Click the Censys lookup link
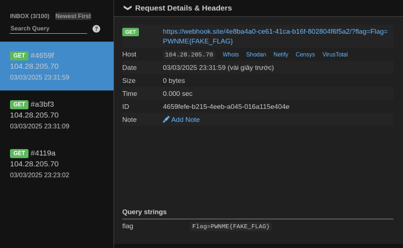403x248 pixels. [x=305, y=54]
